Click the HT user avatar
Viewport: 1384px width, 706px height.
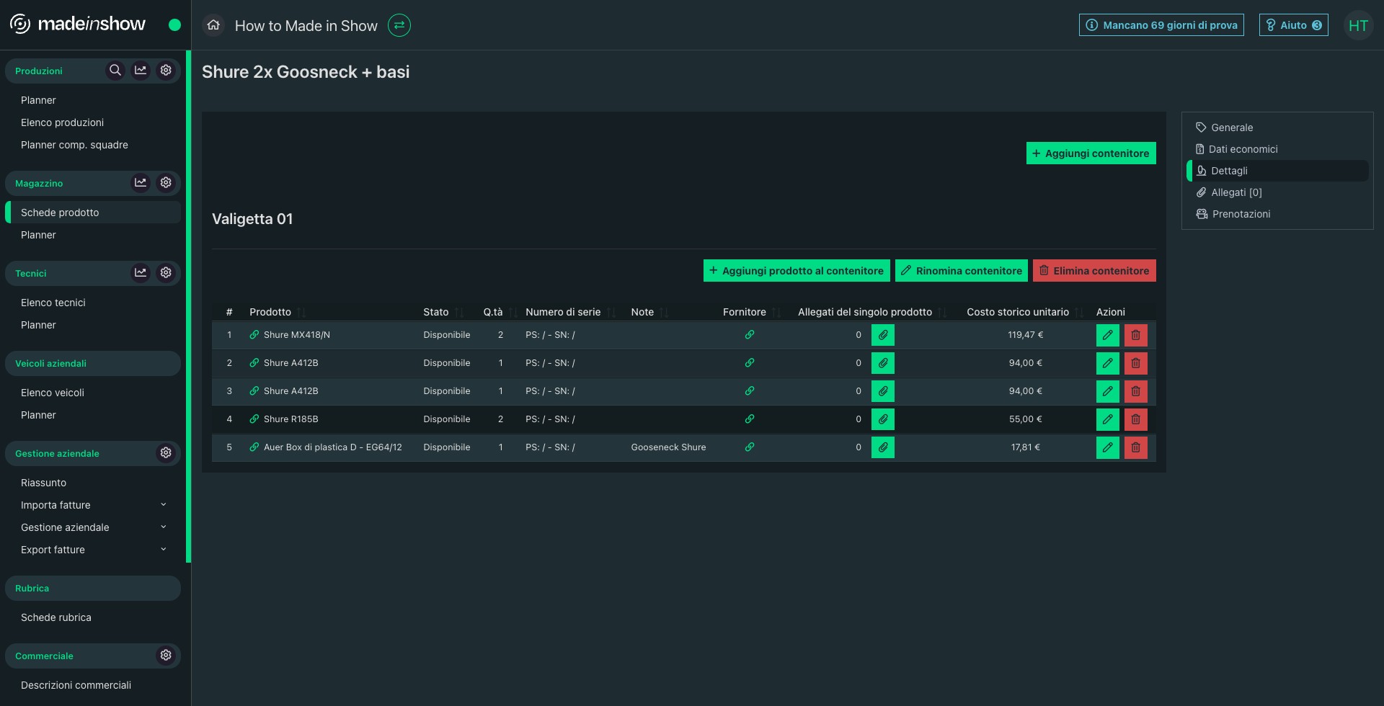pos(1358,25)
